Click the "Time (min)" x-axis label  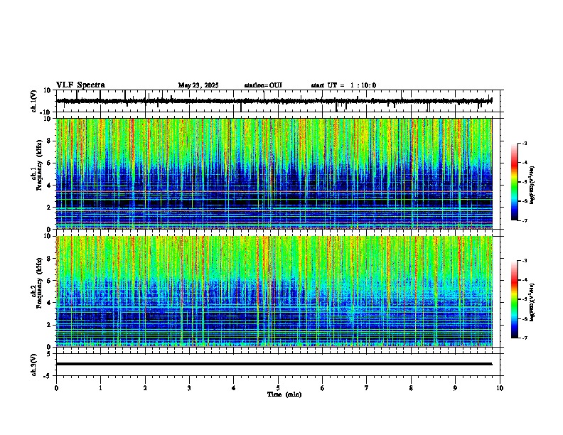pyautogui.click(x=284, y=394)
